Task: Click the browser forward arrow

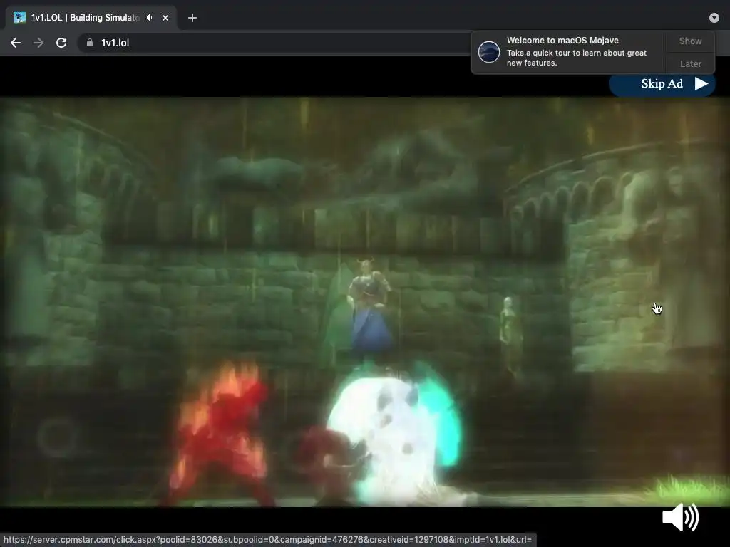Action: [38, 43]
